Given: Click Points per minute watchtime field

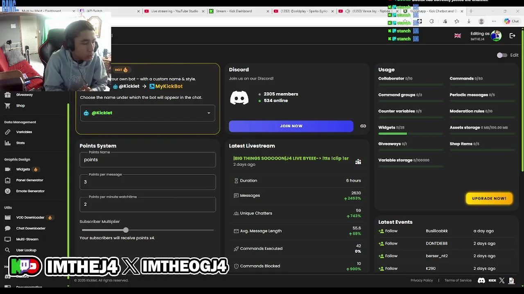Looking at the screenshot, I should click(147, 204).
